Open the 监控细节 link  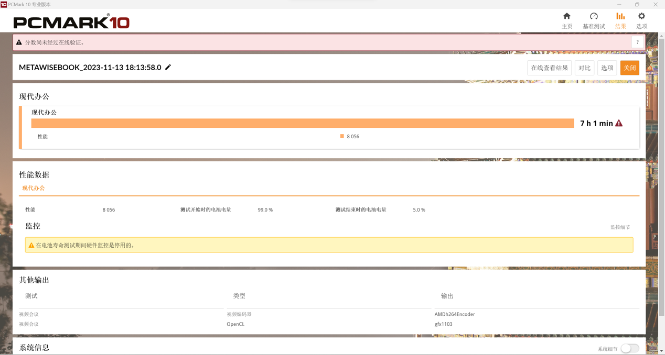[x=620, y=227]
